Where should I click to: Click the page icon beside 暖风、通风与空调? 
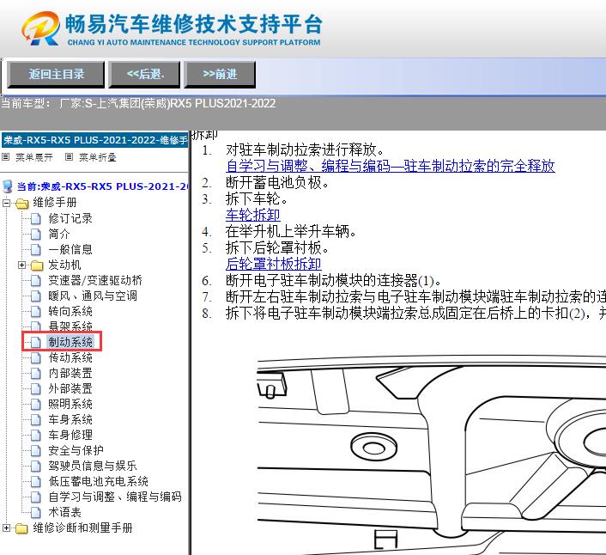coord(36,296)
